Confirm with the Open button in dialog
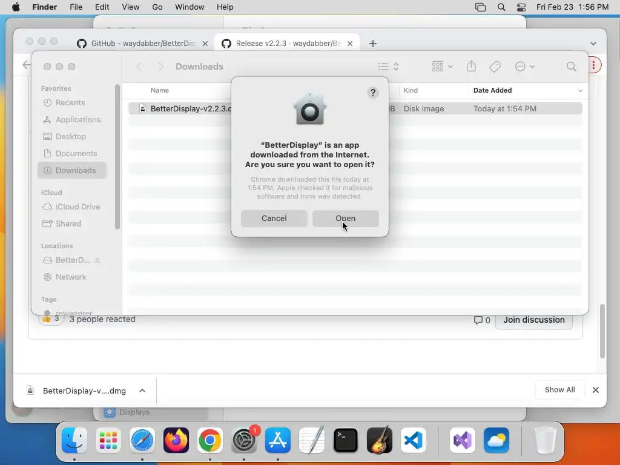 (345, 218)
